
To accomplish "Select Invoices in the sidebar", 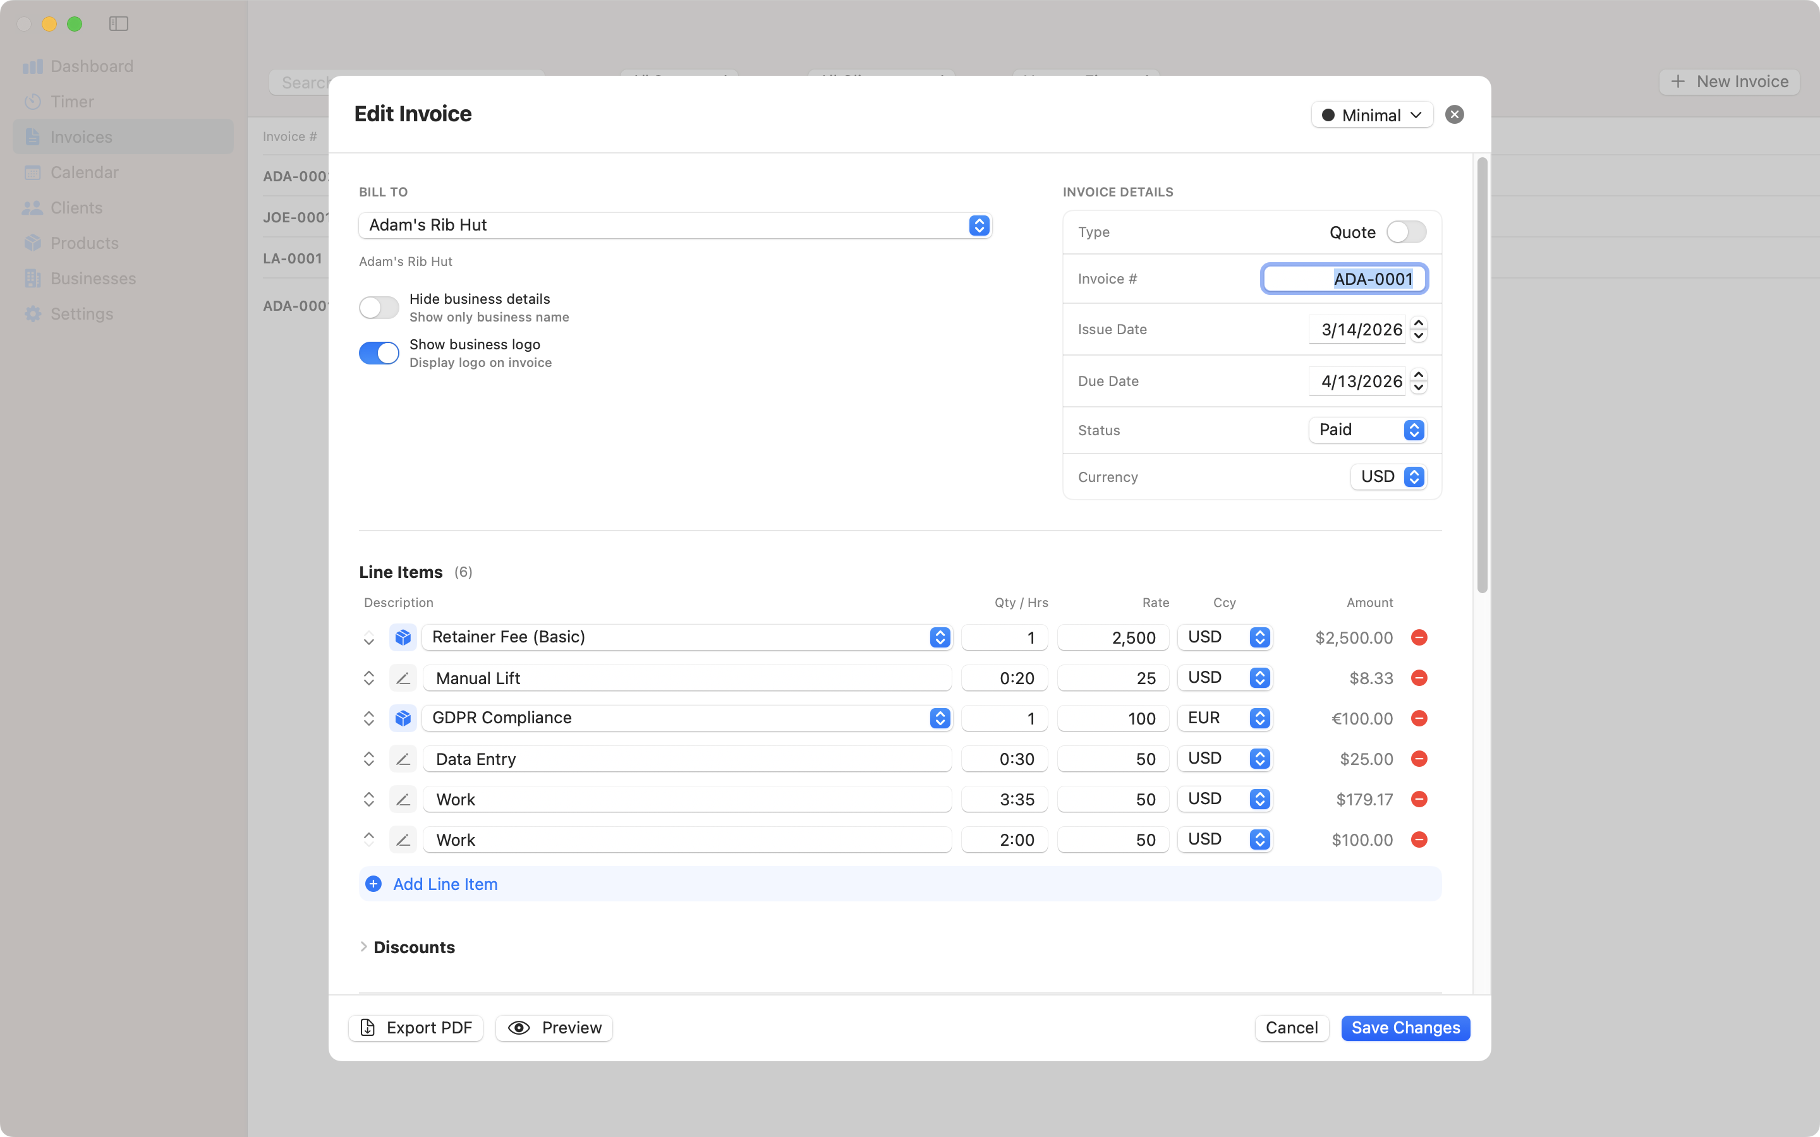I will tap(123, 137).
